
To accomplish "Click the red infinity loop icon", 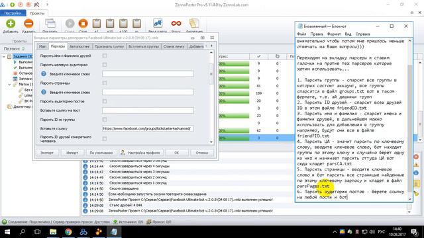I will pyautogui.click(x=176, y=24).
